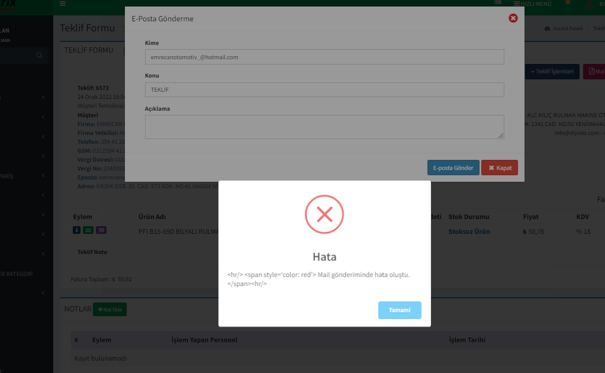This screenshot has width=605, height=373.
Task: Click the Kime email address field
Action: pos(324,57)
